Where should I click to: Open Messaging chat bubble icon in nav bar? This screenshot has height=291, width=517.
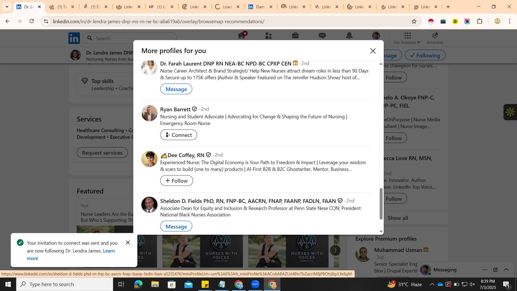click(x=322, y=36)
